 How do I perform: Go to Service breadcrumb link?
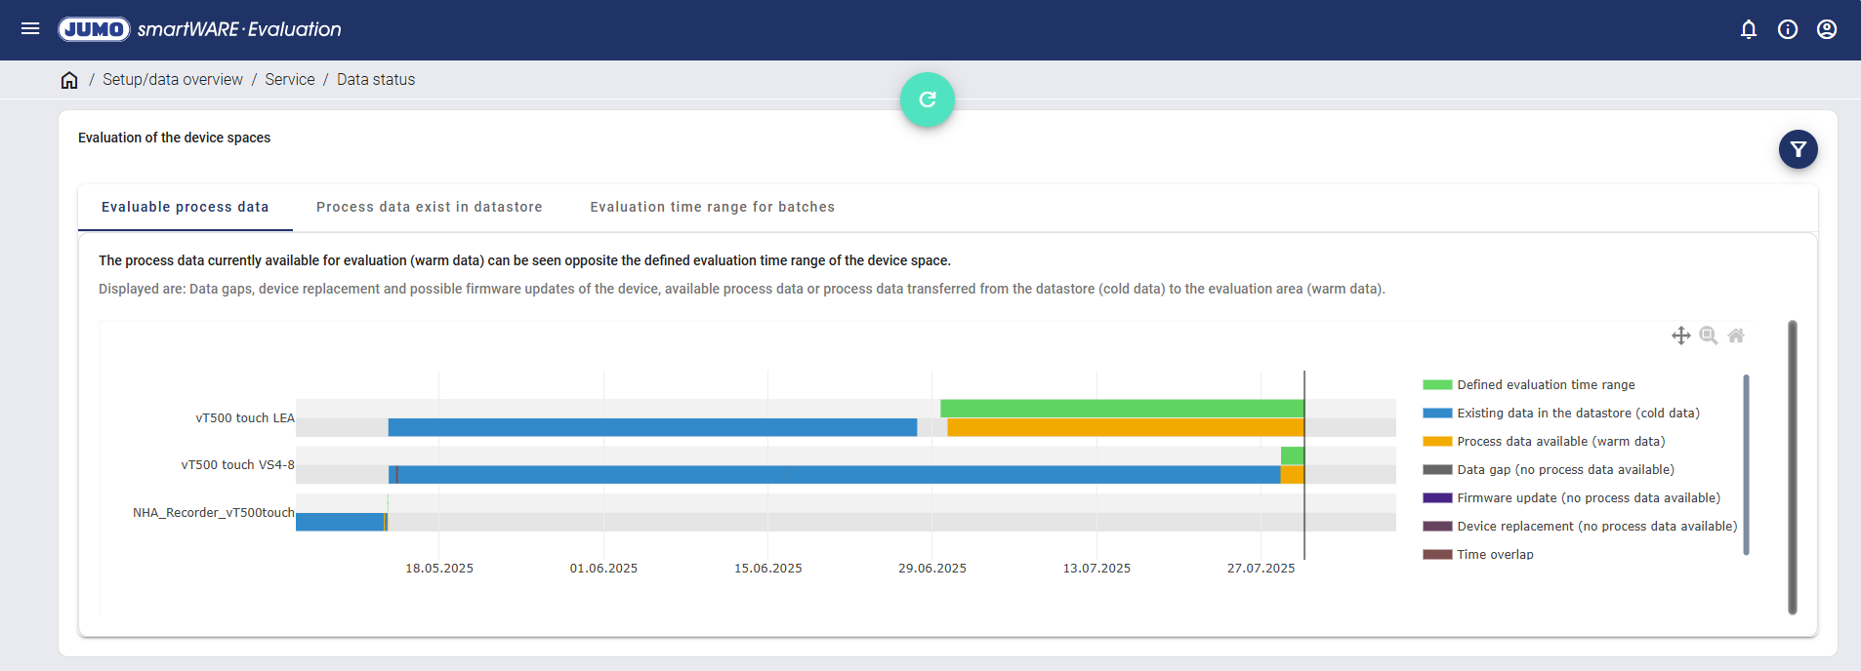coord(290,80)
